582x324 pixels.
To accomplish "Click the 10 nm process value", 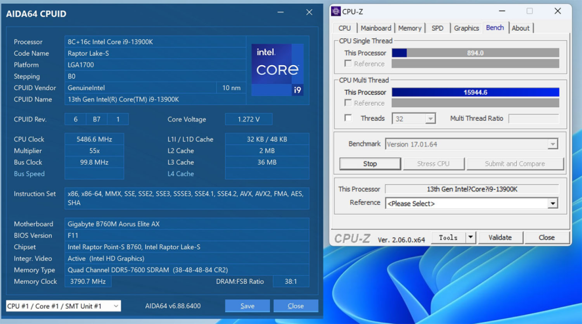I will [231, 87].
